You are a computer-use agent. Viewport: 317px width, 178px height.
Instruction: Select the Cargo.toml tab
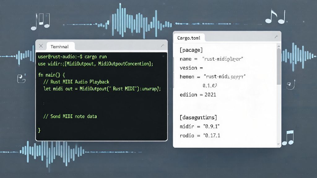[189, 38]
